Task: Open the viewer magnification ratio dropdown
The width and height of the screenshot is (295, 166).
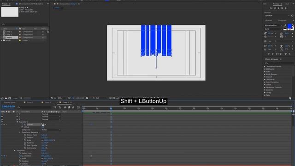Action: point(62,98)
